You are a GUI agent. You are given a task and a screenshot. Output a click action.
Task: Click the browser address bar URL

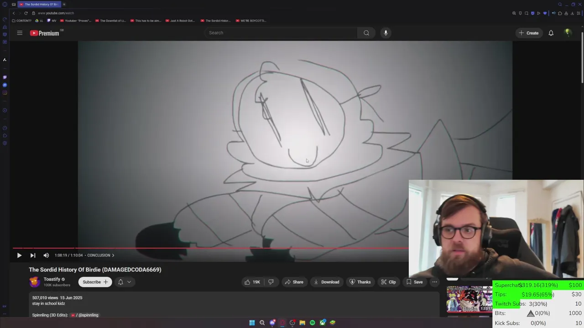pyautogui.click(x=56, y=13)
